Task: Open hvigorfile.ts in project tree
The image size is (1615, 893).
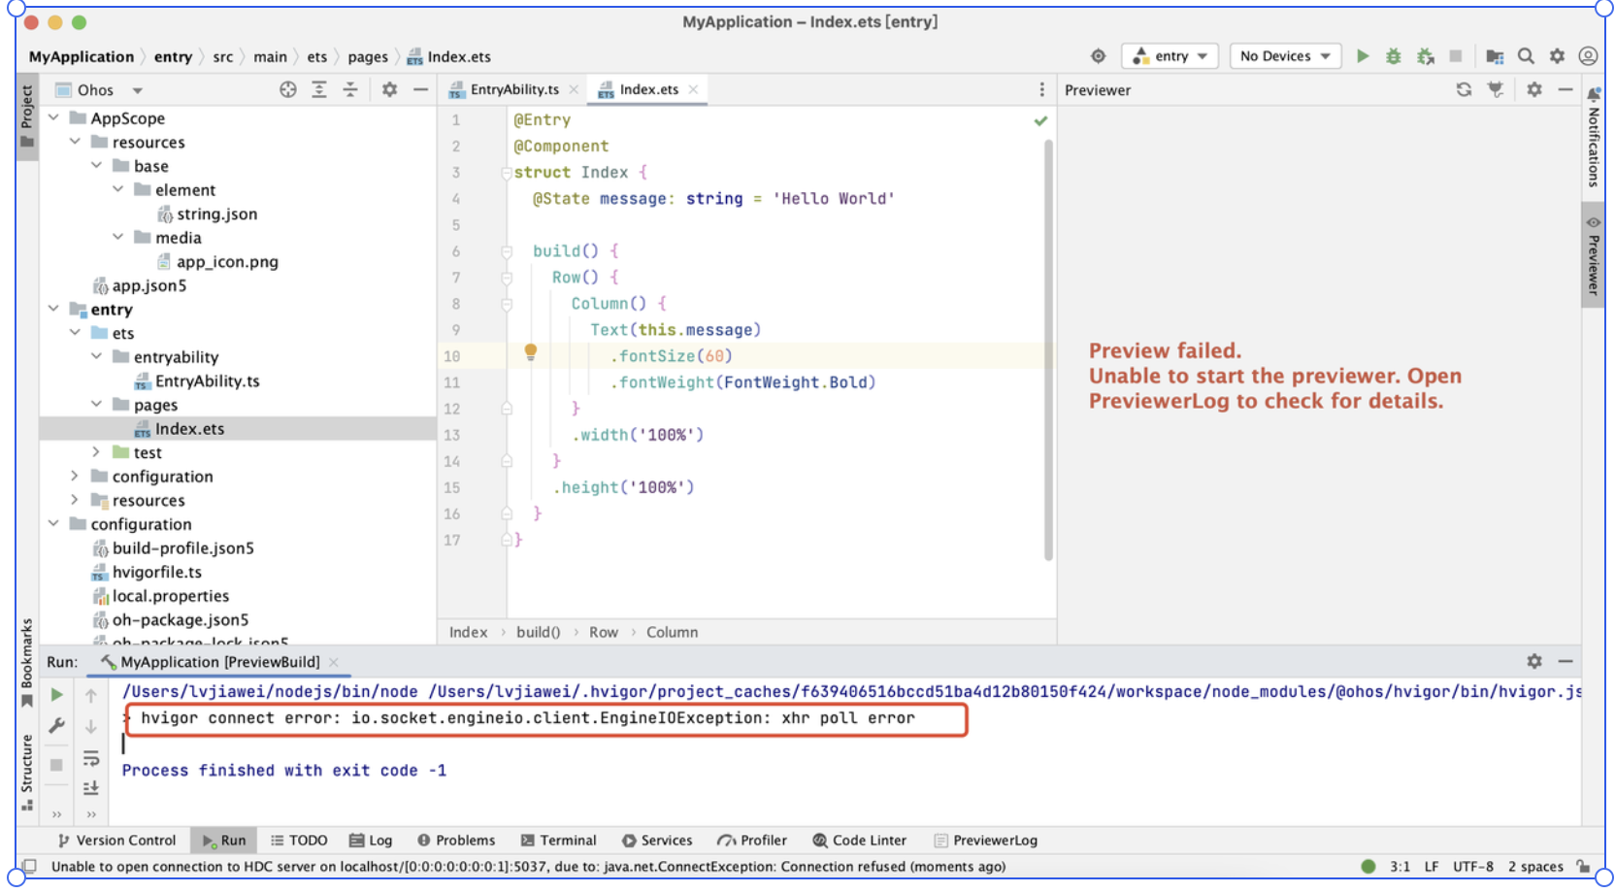Action: pos(156,572)
